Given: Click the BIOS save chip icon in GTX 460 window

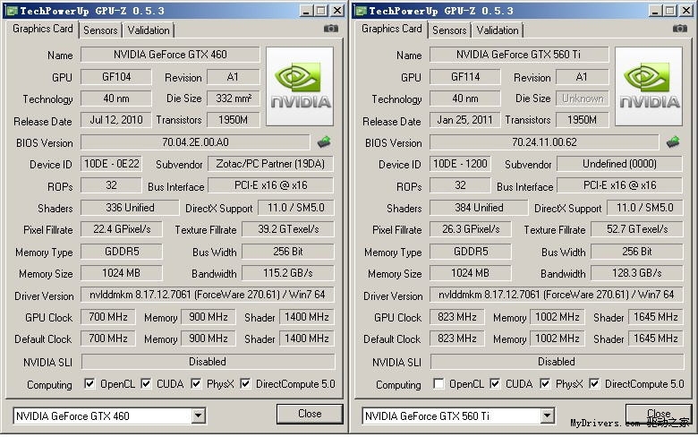Looking at the screenshot, I should coord(325,141).
